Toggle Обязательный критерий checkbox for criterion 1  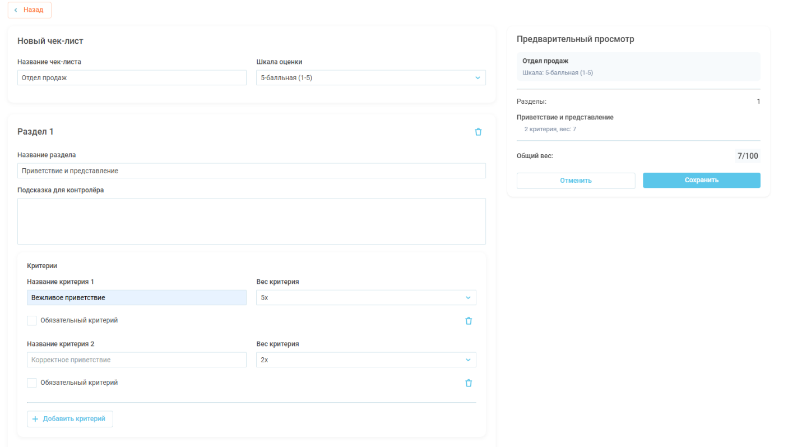(32, 321)
